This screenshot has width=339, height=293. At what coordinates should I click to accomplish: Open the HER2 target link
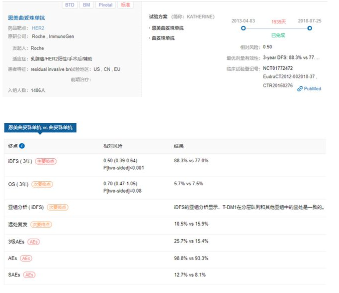point(38,28)
